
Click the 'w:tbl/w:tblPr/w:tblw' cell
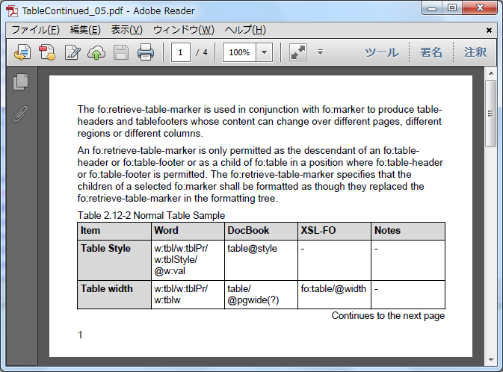188,295
